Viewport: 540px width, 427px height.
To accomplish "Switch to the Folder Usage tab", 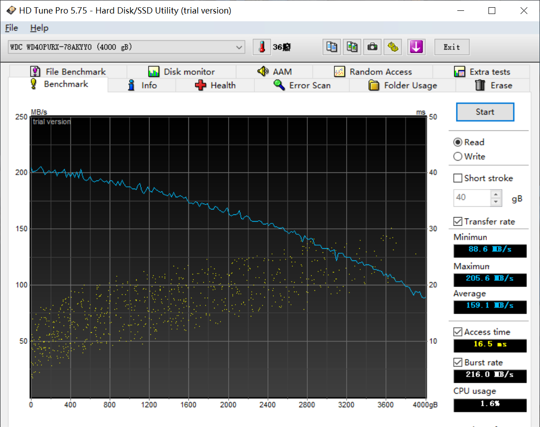I will [403, 85].
